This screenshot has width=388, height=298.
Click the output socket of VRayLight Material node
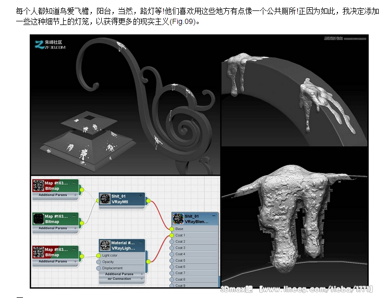(x=148, y=262)
